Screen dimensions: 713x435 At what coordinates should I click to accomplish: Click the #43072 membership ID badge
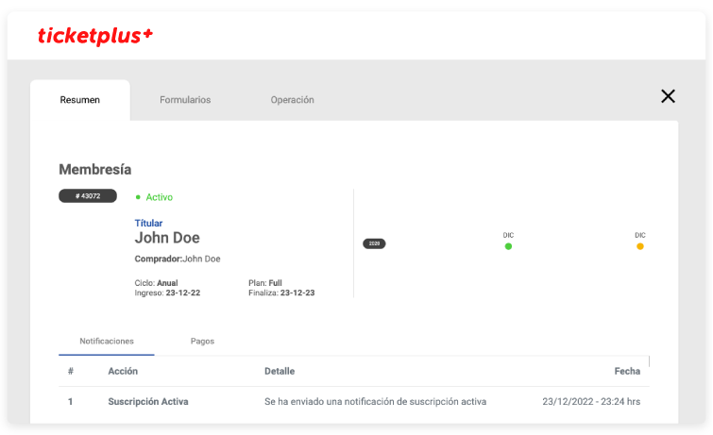pos(88,196)
